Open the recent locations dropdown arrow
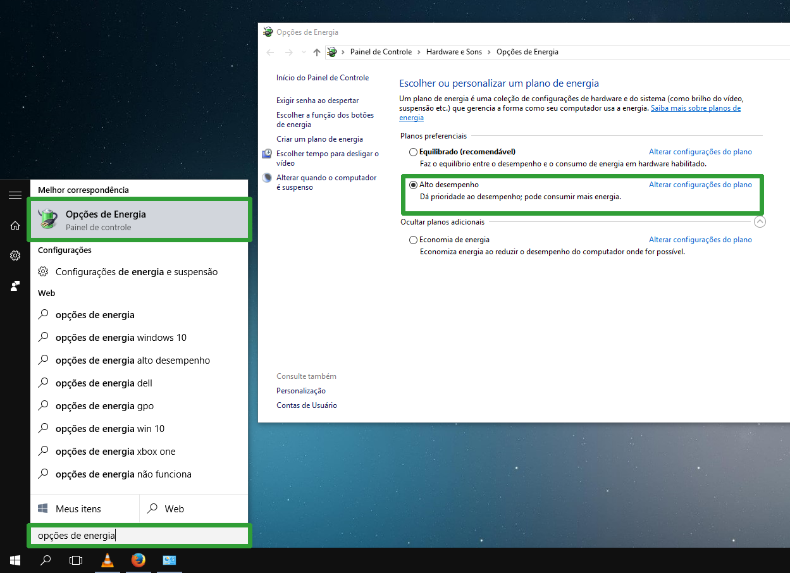 pos(304,52)
